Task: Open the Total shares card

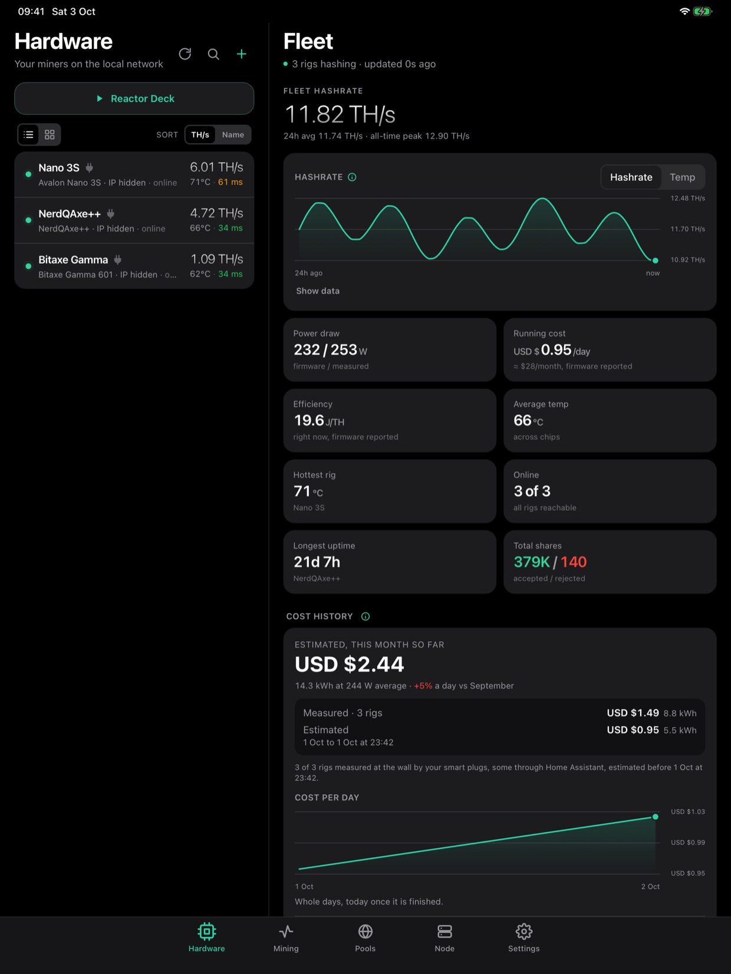Action: pyautogui.click(x=610, y=562)
